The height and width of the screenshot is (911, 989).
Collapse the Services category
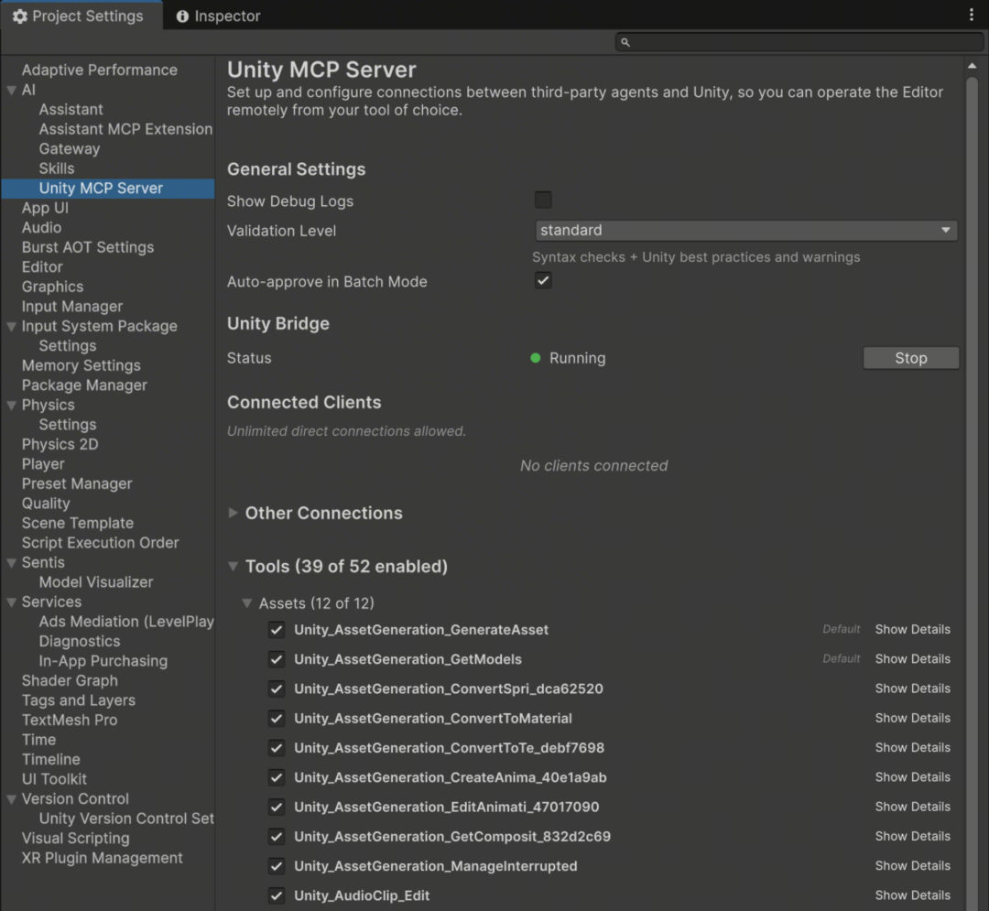pyautogui.click(x=11, y=602)
